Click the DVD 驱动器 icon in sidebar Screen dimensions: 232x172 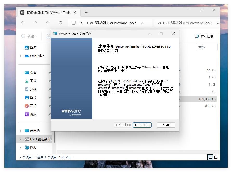tap(27, 139)
